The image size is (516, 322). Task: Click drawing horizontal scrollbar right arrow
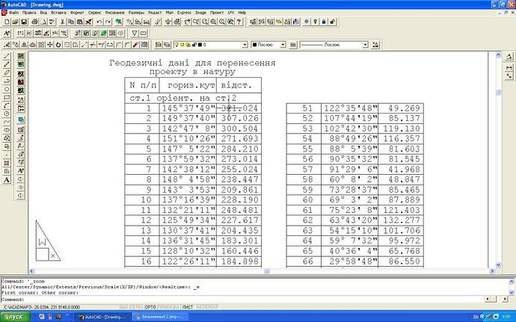(x=492, y=271)
